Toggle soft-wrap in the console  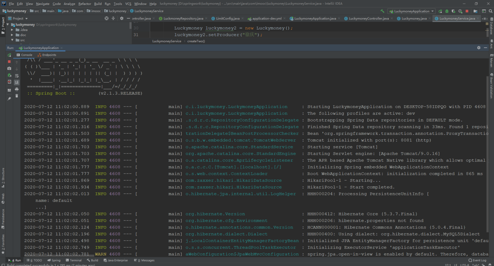pyautogui.click(x=17, y=75)
